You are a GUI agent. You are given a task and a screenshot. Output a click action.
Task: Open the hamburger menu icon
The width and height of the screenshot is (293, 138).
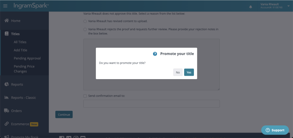pos(5,6)
